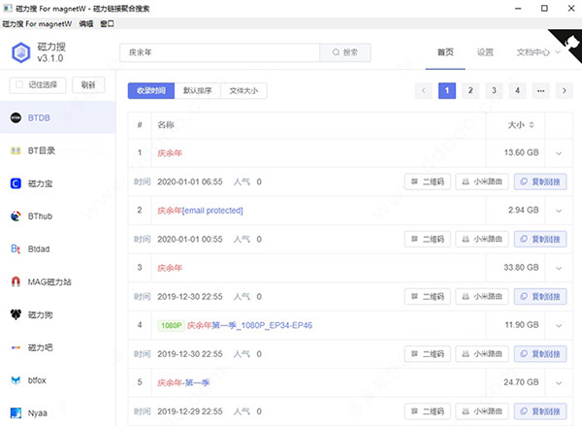This screenshot has width=582, height=426.
Task: Click the MAG磁力站 magnet icon
Action: coord(16,282)
